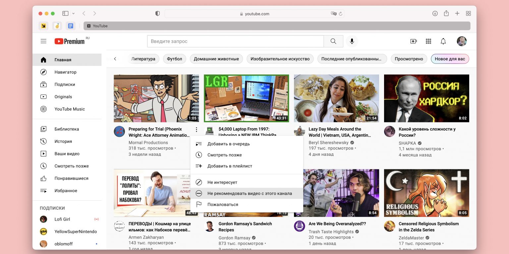Click the Safari share icon
This screenshot has height=254, width=509.
pyautogui.click(x=446, y=14)
